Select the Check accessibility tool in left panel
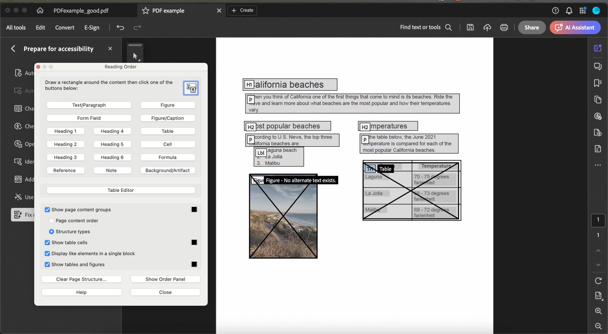Screen dimensions: 608x334 18,126
